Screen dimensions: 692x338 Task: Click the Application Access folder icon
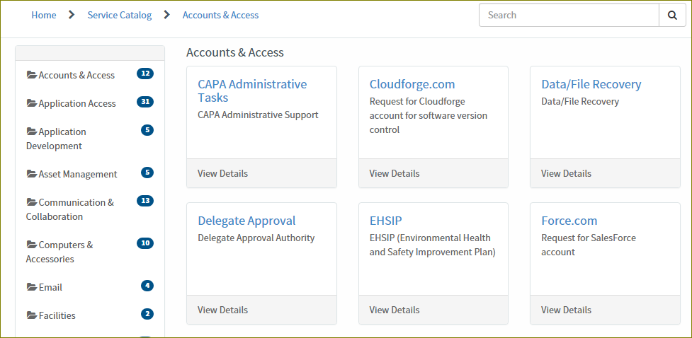31,103
